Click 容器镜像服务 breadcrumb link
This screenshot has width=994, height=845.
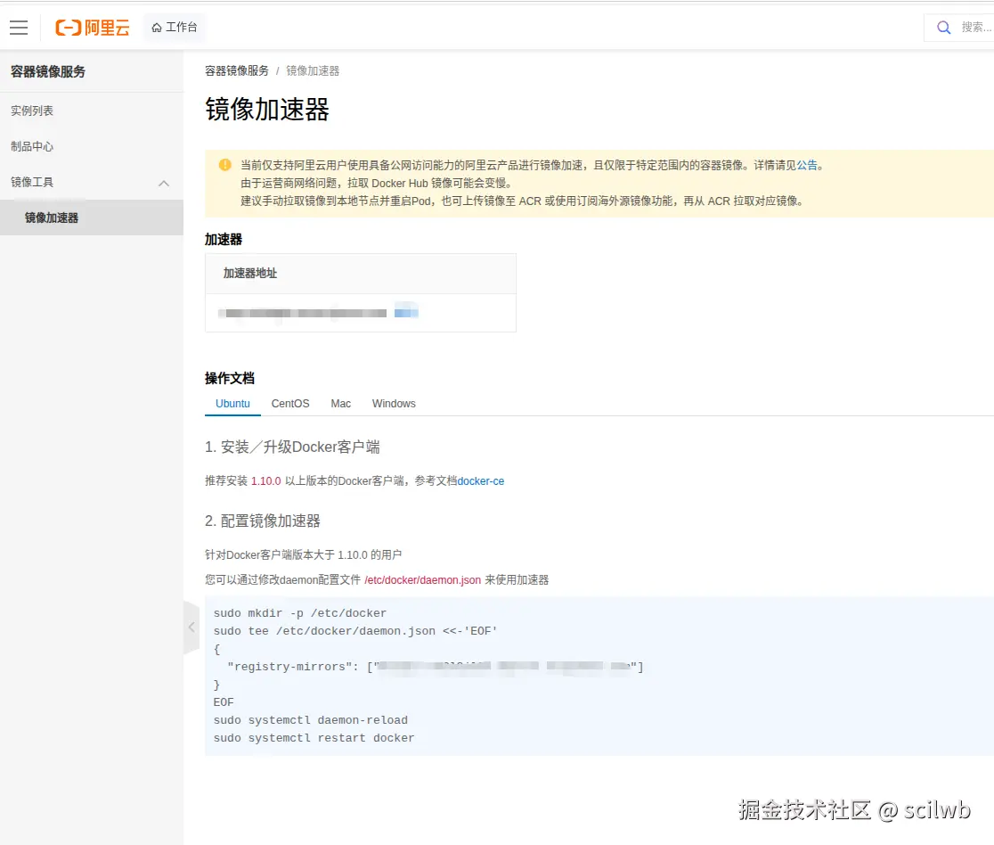236,70
